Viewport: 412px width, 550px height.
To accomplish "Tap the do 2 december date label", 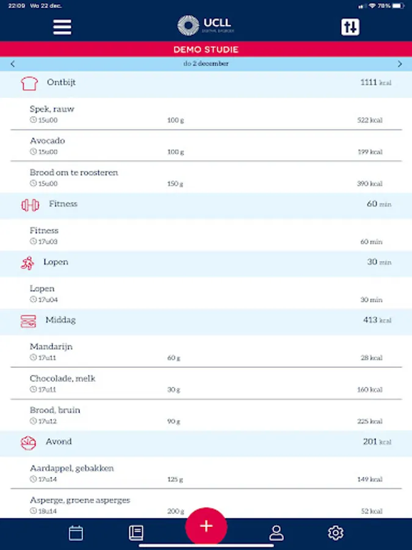I will [x=206, y=64].
